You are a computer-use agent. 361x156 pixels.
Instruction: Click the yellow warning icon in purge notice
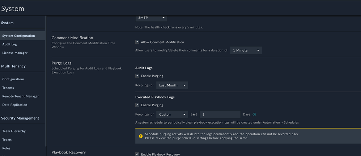[x=140, y=136]
